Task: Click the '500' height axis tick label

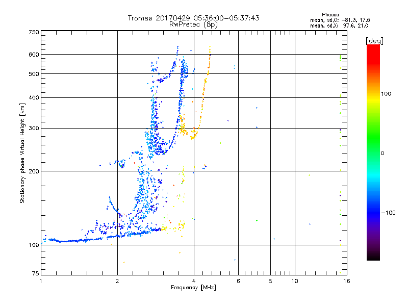Action: tap(34, 74)
